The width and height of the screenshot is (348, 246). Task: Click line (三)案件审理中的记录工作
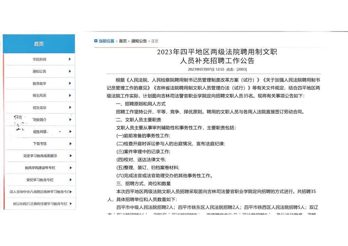click(x=143, y=152)
